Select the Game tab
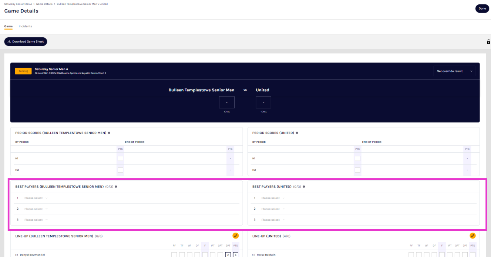Viewport: 491px width, 257px height. [8, 26]
